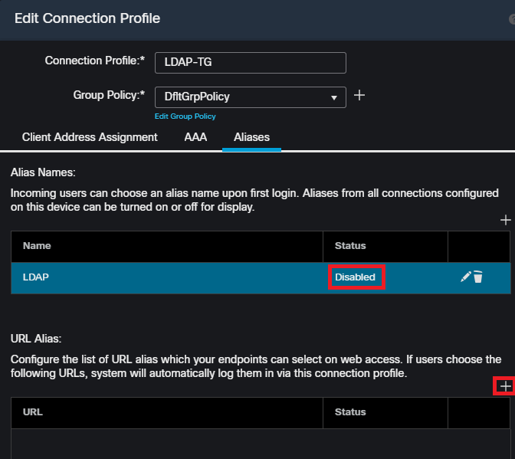Edit the LDAP alias with pencil icon
Viewport: 515px width, 459px height.
(x=465, y=277)
